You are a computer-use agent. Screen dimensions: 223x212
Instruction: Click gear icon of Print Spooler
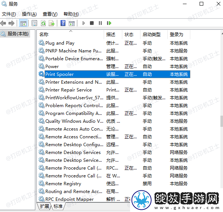pos(42,74)
